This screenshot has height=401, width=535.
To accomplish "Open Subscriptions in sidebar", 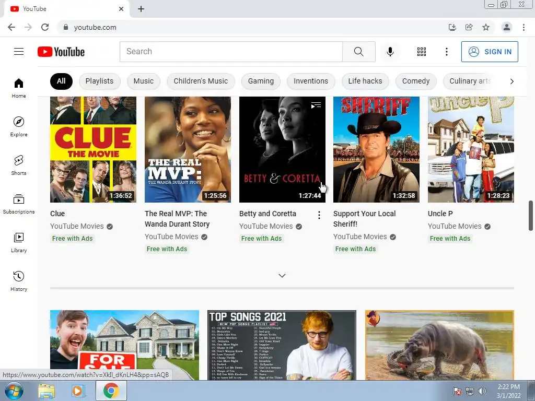I will tap(19, 204).
